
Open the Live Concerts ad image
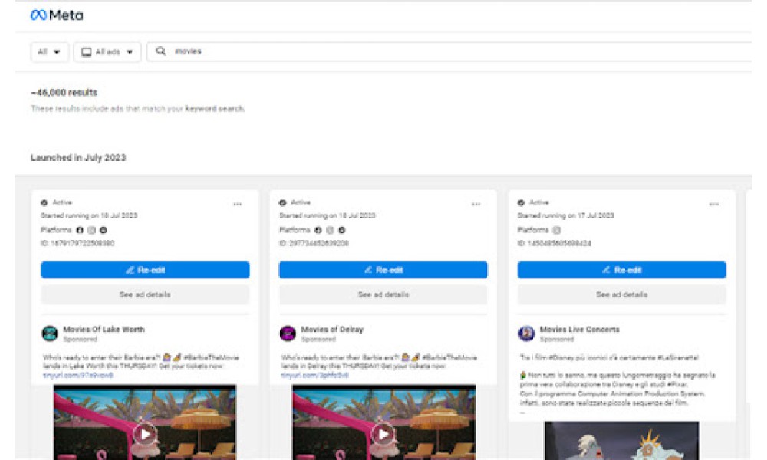[622, 440]
